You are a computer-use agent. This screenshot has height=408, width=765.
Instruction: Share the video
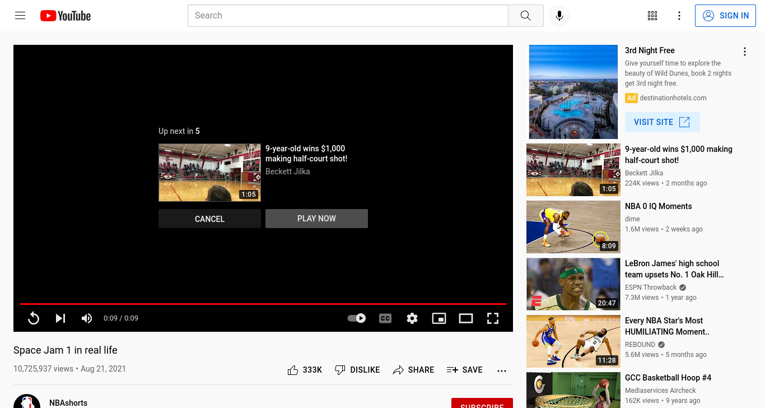click(413, 370)
